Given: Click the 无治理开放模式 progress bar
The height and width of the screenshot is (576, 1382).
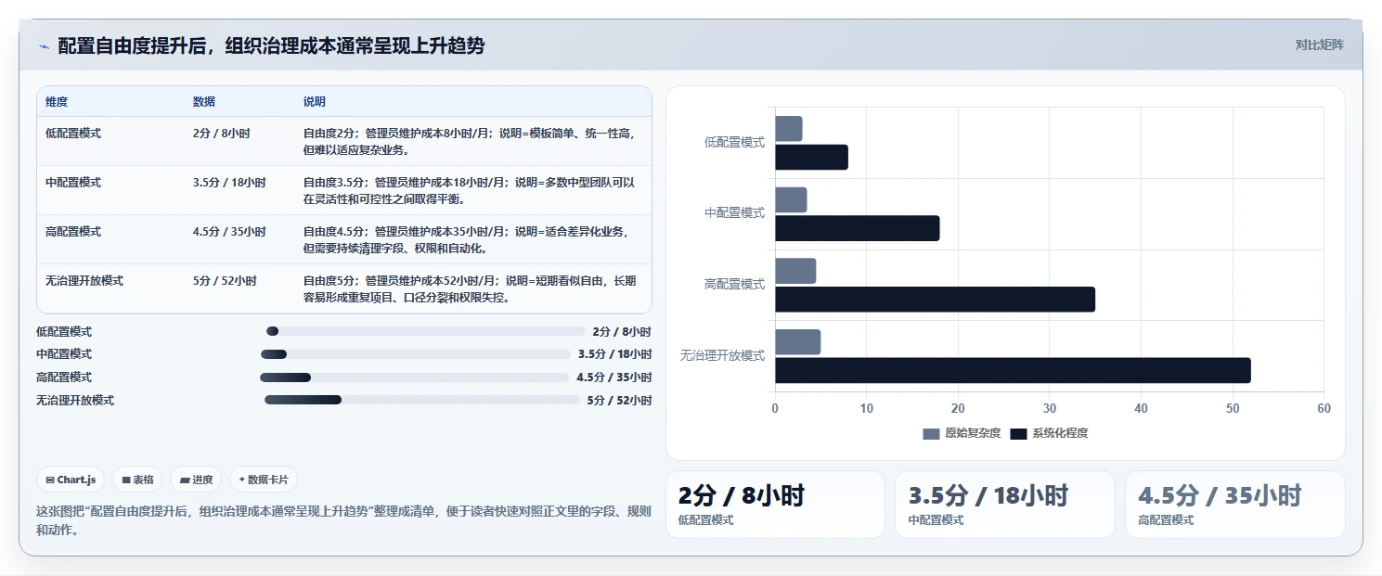Looking at the screenshot, I should (422, 400).
